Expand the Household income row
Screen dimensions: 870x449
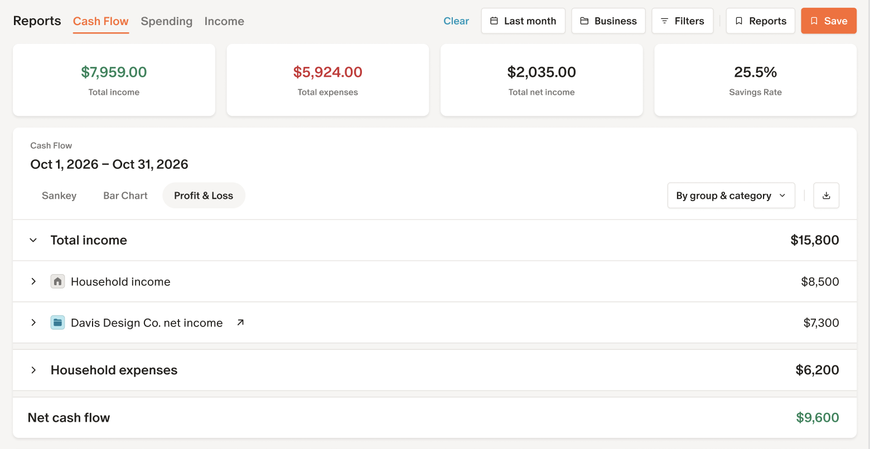pos(33,281)
